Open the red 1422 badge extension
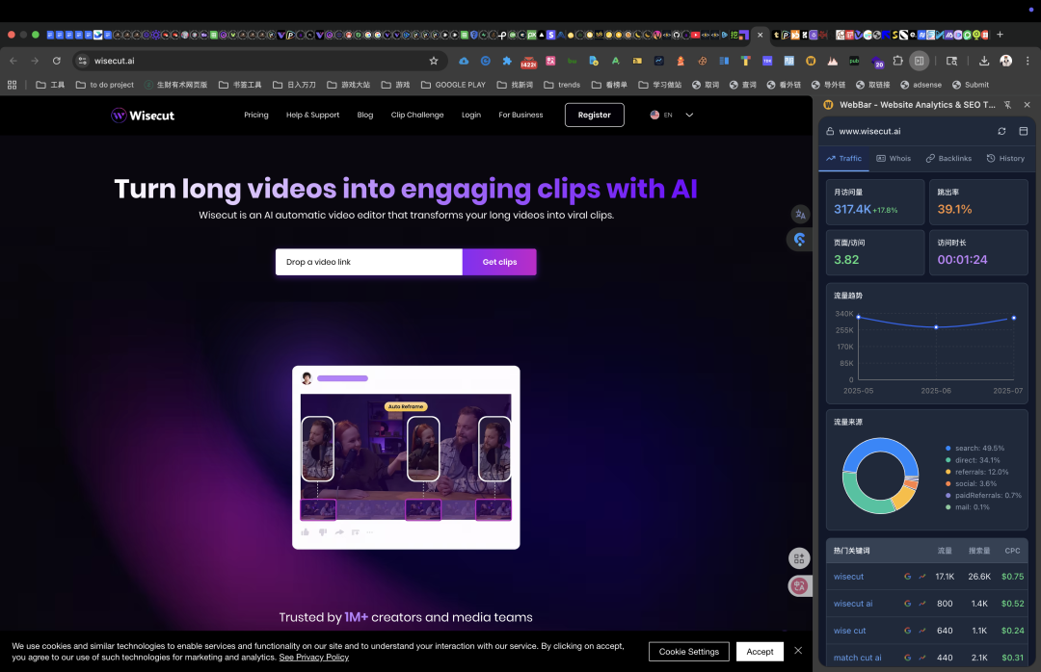This screenshot has height=672, width=1041. [x=528, y=62]
